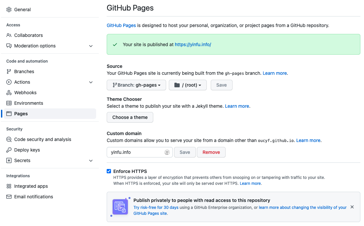Expand the Actions submenu chevron
The width and height of the screenshot is (364, 226).
91,82
